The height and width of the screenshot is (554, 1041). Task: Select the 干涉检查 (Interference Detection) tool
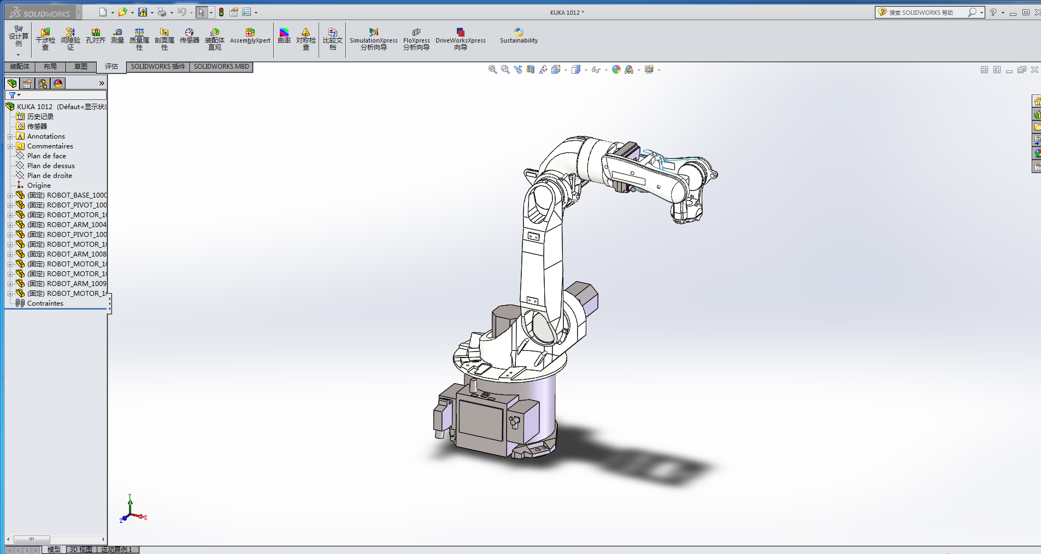[x=45, y=39]
